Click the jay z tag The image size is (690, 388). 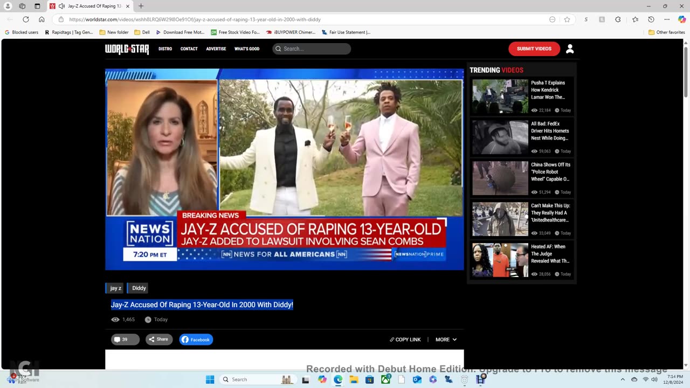click(x=115, y=288)
